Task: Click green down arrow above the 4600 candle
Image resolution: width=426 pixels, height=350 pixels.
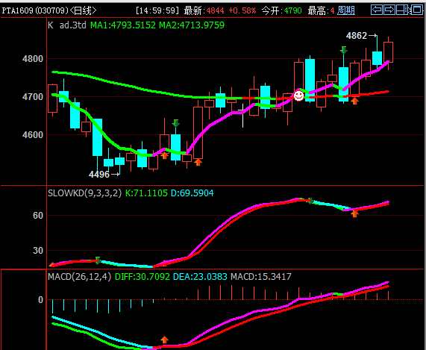Action: point(176,123)
